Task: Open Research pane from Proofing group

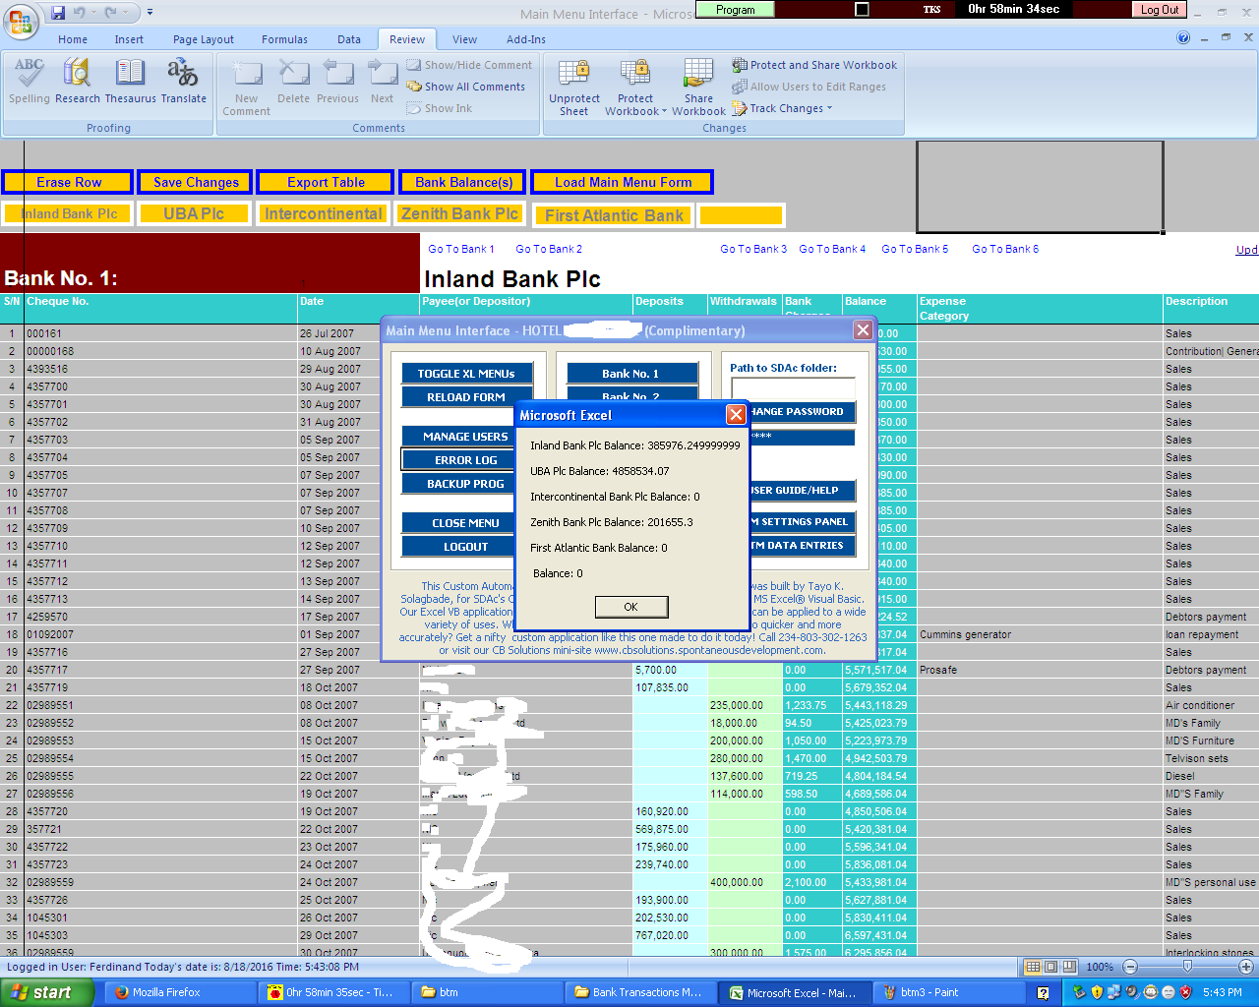Action: 78,82
